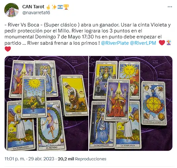Open the left tarot spread photo
The image size is (177, 168).
(x=46, y=103)
